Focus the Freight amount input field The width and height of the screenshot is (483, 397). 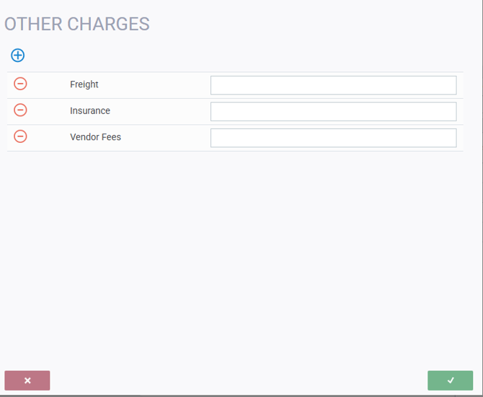tap(333, 85)
